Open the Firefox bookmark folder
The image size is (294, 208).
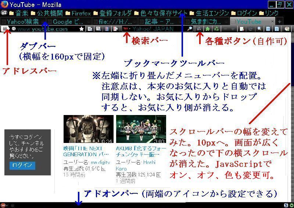coord(78,13)
